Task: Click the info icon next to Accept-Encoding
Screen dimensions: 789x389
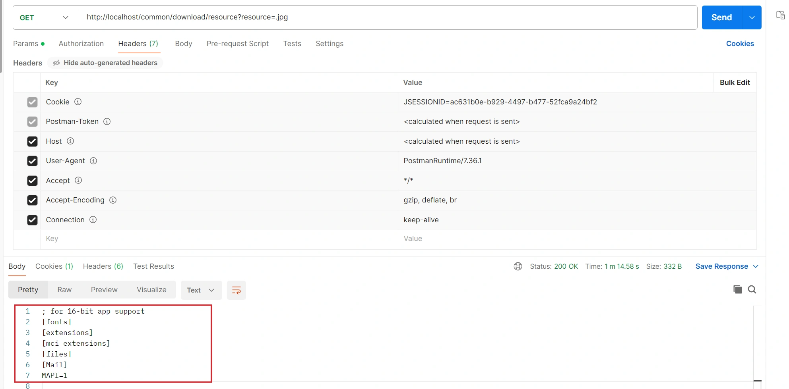Action: 113,200
